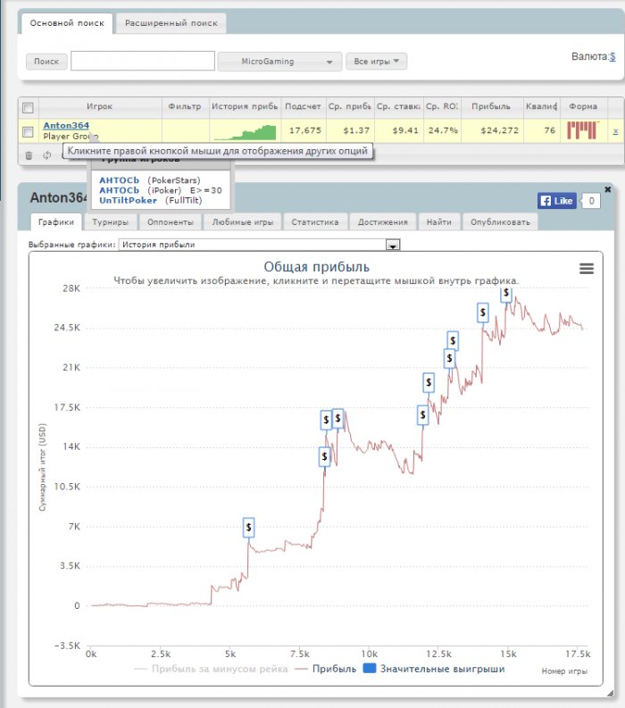This screenshot has height=708, width=625.
Task: Click the Facebook Like button
Action: coord(555,201)
